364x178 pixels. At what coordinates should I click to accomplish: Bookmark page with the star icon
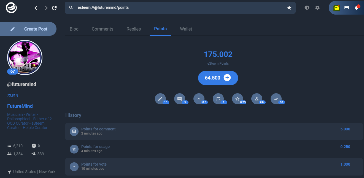[x=289, y=8]
